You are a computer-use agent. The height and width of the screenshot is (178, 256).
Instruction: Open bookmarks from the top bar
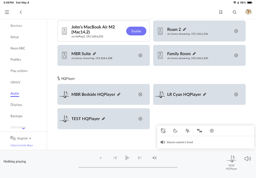[x=221, y=12]
